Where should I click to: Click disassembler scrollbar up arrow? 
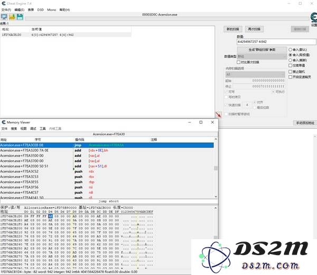point(216,139)
